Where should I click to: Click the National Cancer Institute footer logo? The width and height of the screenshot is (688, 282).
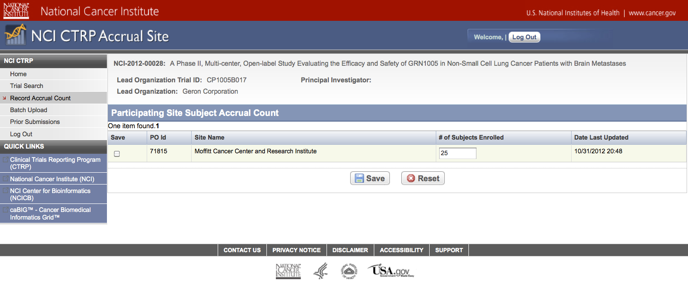[x=288, y=271]
